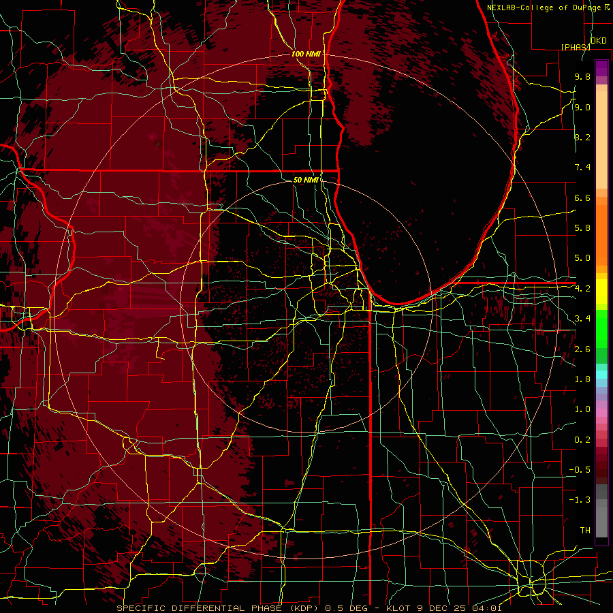The height and width of the screenshot is (613, 613).
Task: Click the 8.2 scale value
Action: click(x=582, y=137)
